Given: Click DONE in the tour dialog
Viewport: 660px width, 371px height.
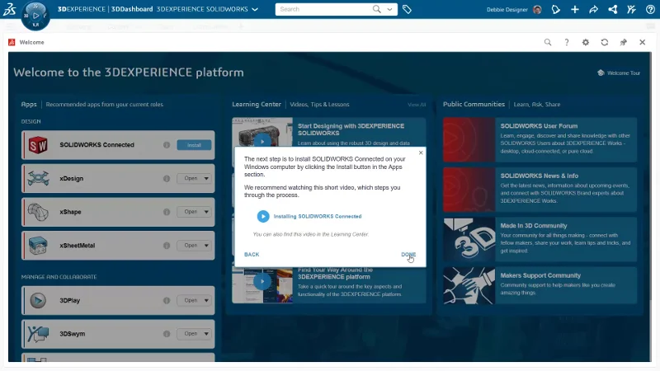Looking at the screenshot, I should click(408, 255).
